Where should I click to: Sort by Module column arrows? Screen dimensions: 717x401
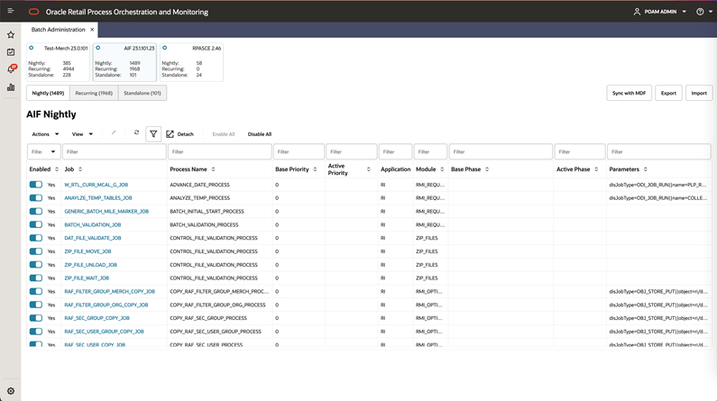[442, 169]
